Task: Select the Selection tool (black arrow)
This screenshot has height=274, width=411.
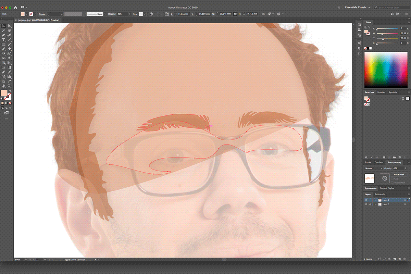Action: coord(3,26)
